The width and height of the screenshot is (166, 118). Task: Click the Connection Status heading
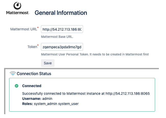[34, 74]
